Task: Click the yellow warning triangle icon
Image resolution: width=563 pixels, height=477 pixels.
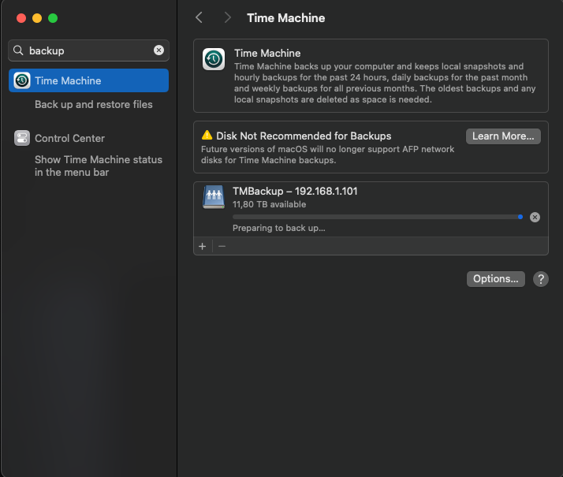Action: point(207,136)
